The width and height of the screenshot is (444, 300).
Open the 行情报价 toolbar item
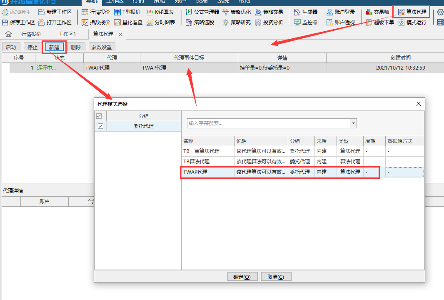click(x=96, y=12)
